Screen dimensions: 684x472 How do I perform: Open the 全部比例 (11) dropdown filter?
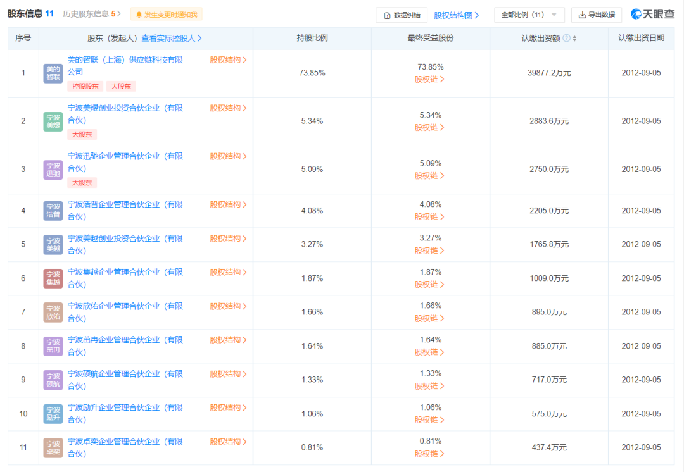pos(529,15)
